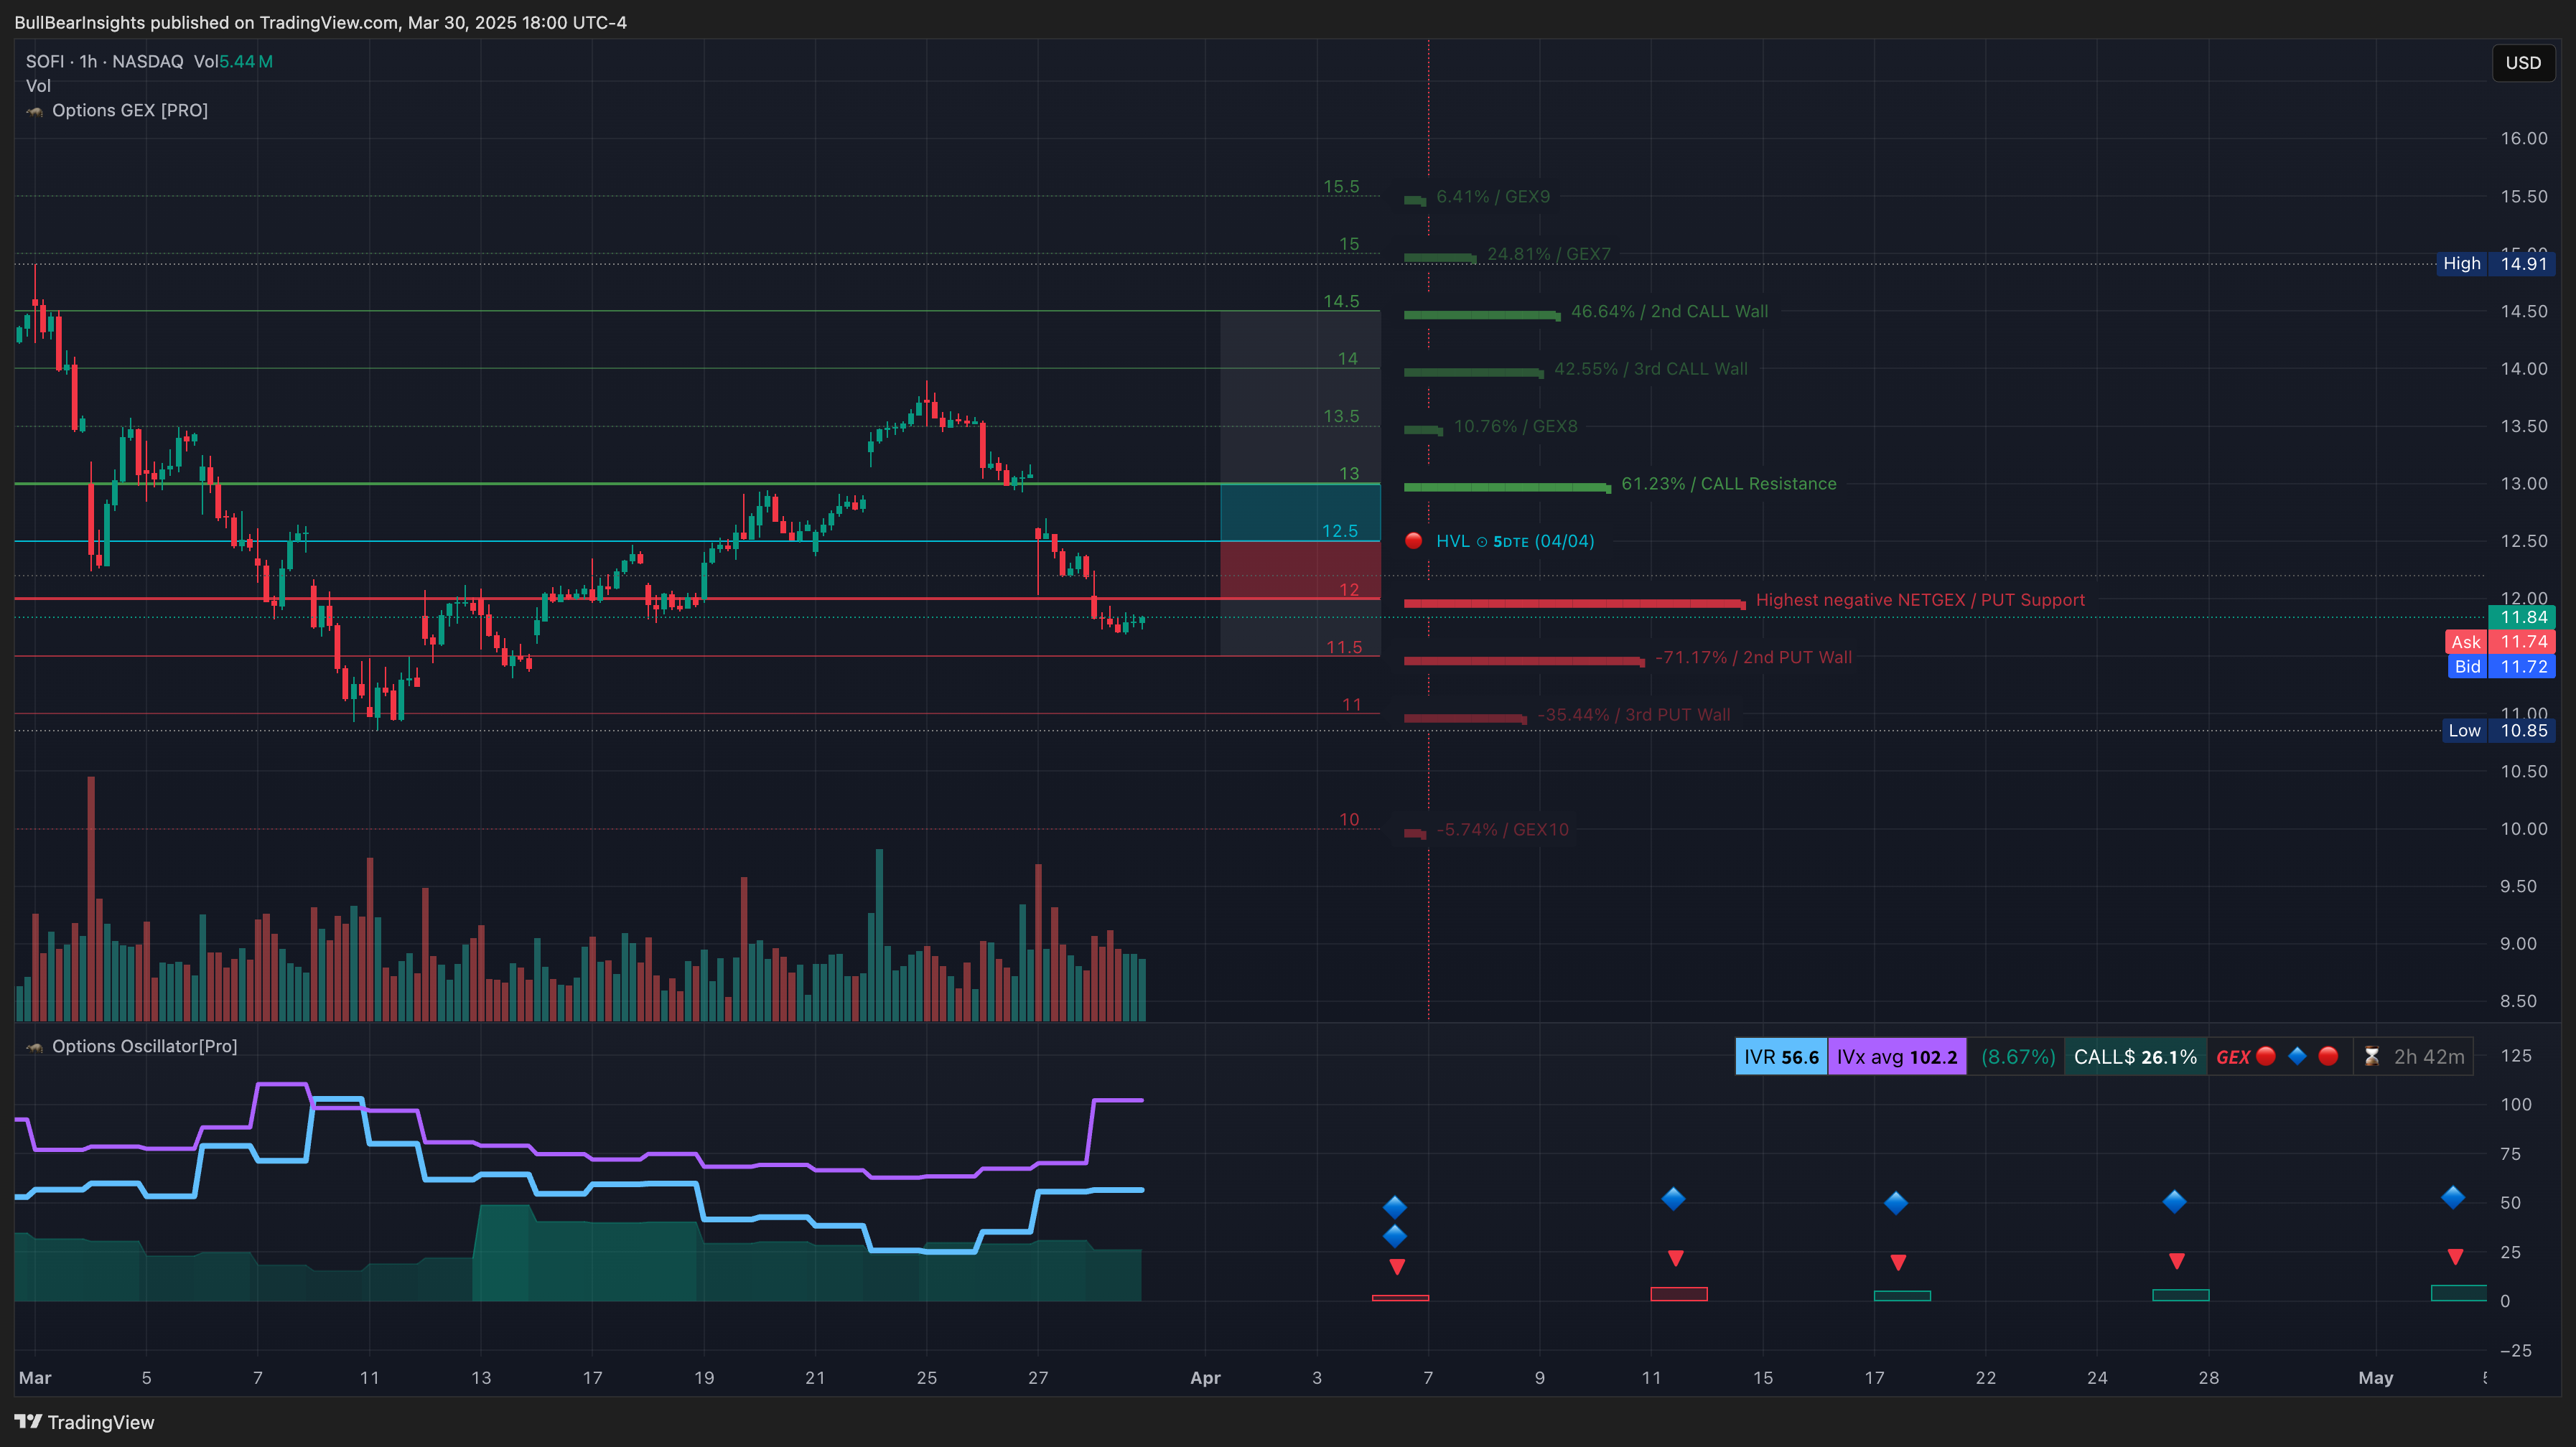The height and width of the screenshot is (1447, 2576).
Task: Open the USD currency selector
Action: pyautogui.click(x=2523, y=63)
